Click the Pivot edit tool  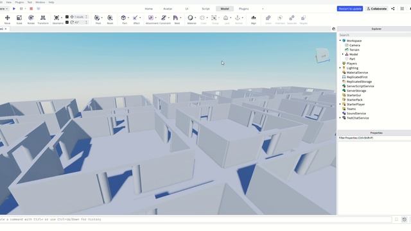[x=97, y=18]
